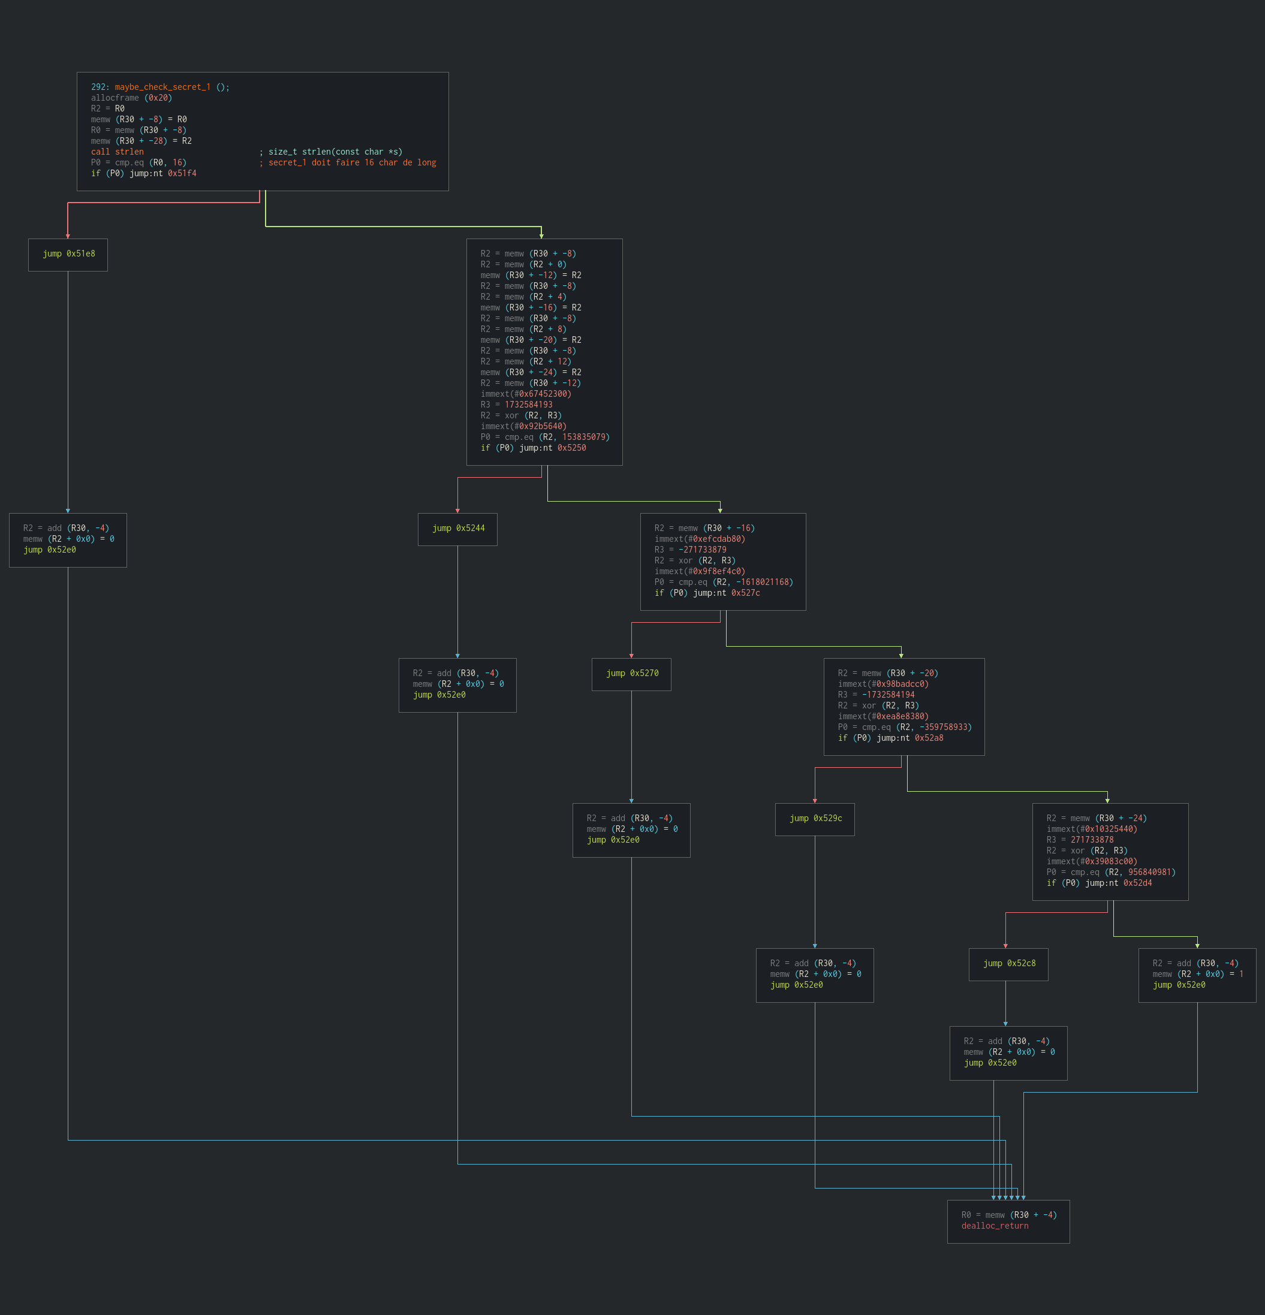Select the immext(#0x98badcc0) line
The image size is (1265, 1315).
point(883,684)
